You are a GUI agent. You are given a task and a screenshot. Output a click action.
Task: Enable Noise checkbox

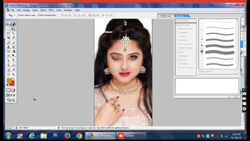coord(177,52)
